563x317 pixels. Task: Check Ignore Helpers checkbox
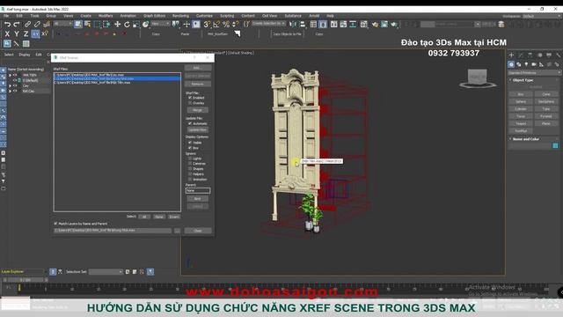(x=190, y=174)
